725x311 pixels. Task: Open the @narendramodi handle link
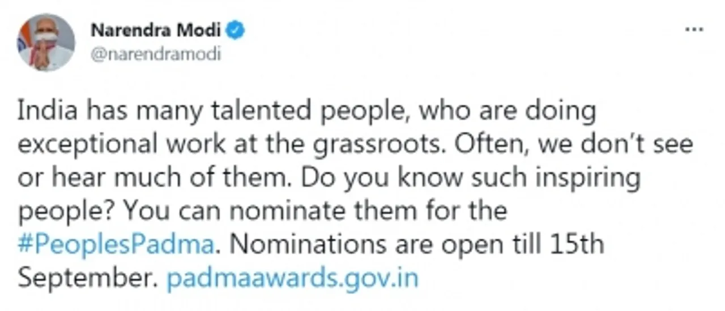(155, 55)
